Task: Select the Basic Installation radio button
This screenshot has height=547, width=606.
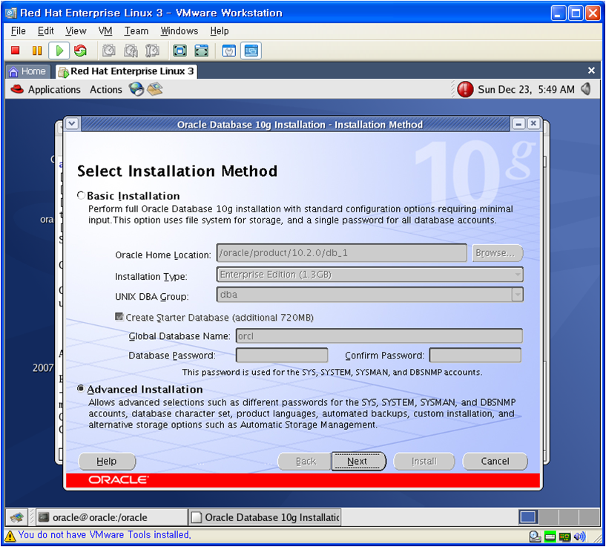Action: (x=81, y=195)
